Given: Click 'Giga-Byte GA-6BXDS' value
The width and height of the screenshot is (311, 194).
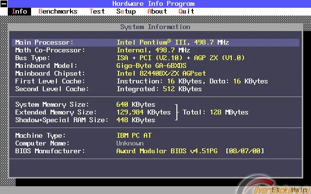Looking at the screenshot, I should [x=151, y=65].
